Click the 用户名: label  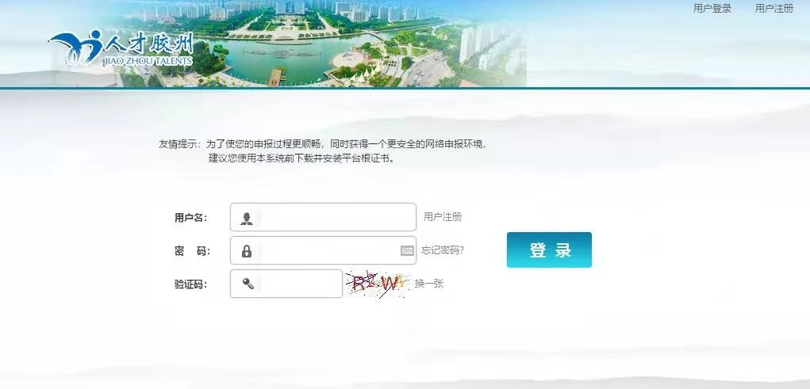coord(190,218)
